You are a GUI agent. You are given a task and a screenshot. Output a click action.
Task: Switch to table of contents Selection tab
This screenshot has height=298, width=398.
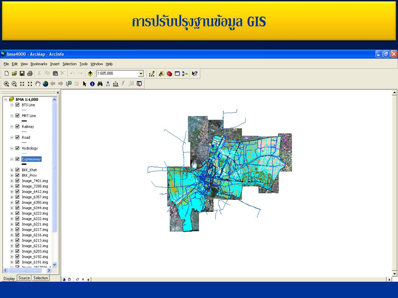click(x=40, y=278)
